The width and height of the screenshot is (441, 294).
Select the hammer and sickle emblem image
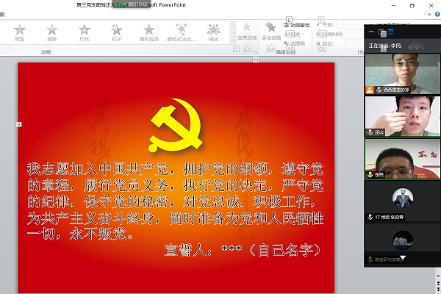(x=175, y=123)
